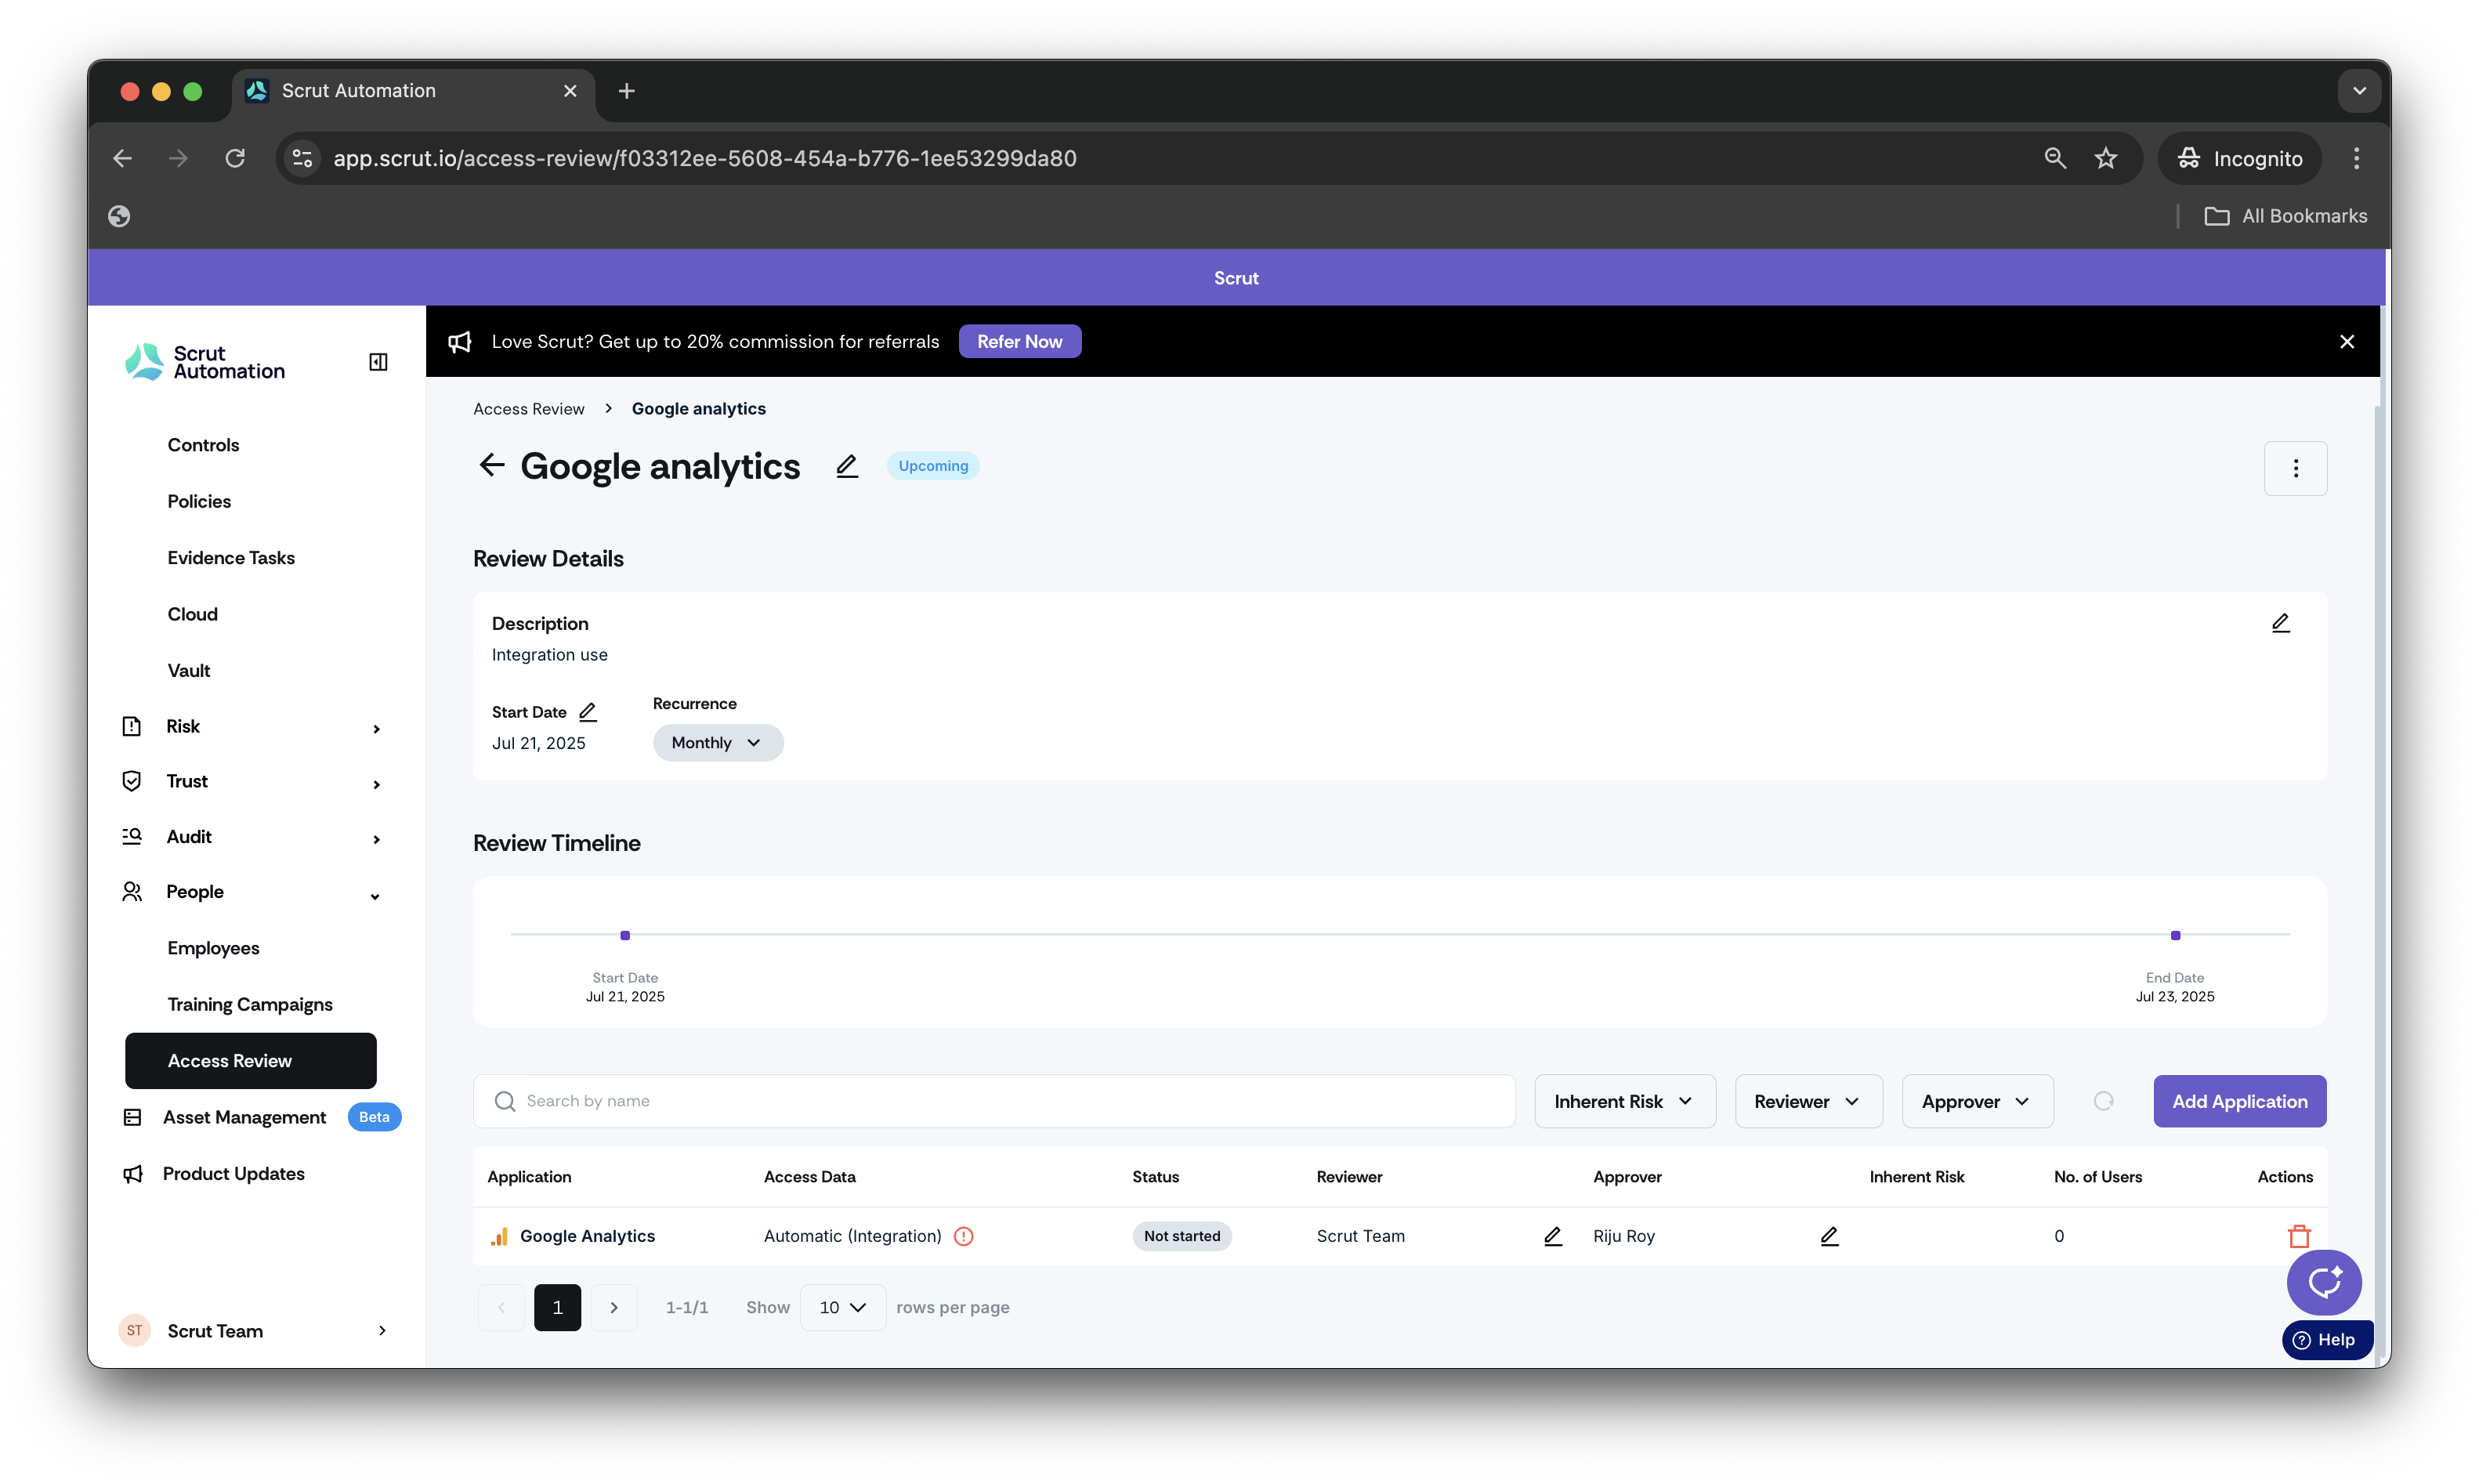Image resolution: width=2479 pixels, height=1484 pixels.
Task: Click the Add Application button
Action: (x=2239, y=1101)
